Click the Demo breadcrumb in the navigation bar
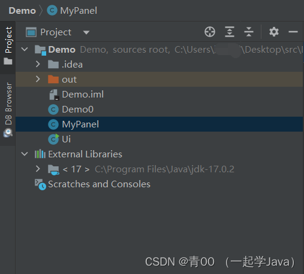 coord(22,11)
